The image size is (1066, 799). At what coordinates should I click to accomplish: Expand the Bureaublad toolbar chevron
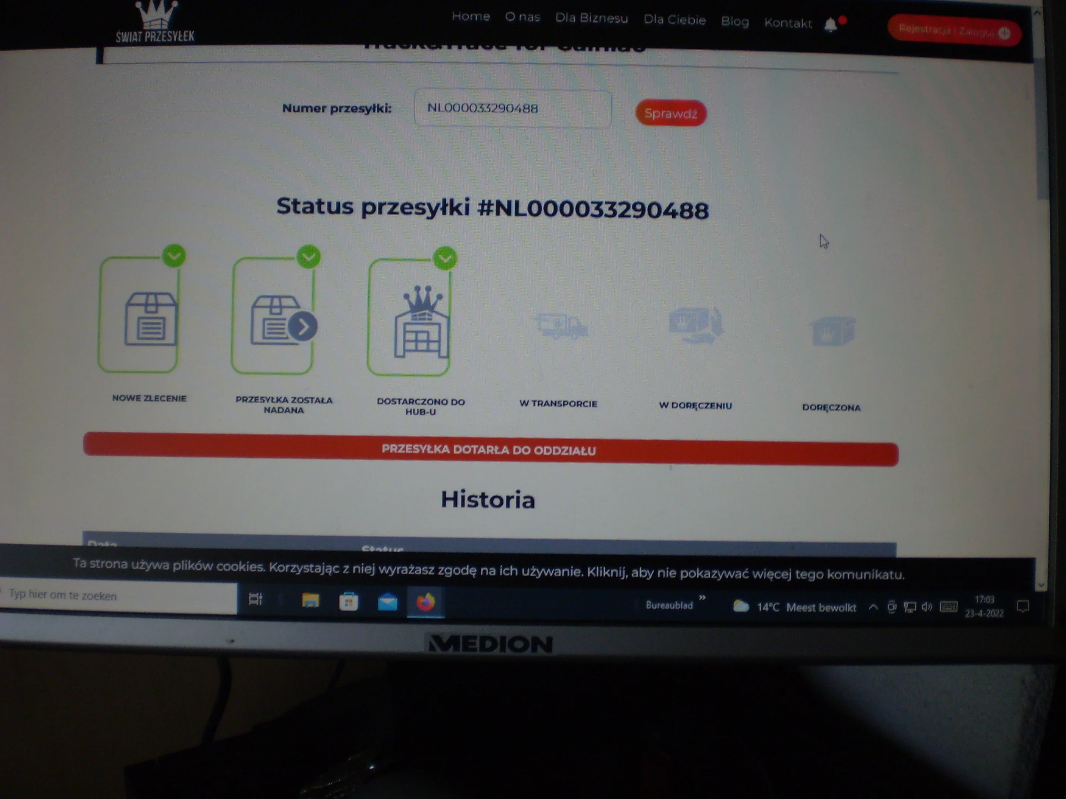point(702,598)
